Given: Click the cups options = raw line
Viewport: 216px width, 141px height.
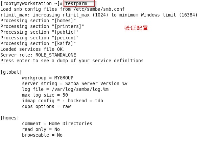Looking at the screenshot, I should click(x=46, y=107).
